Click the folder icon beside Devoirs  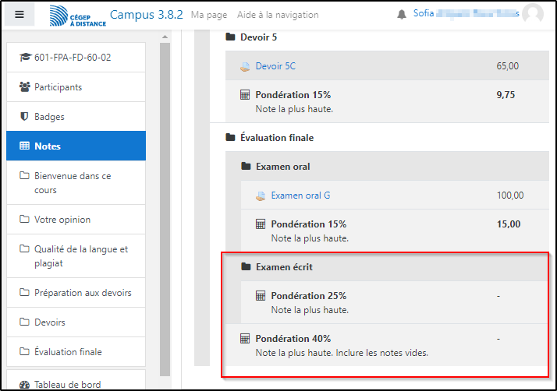[x=24, y=322]
